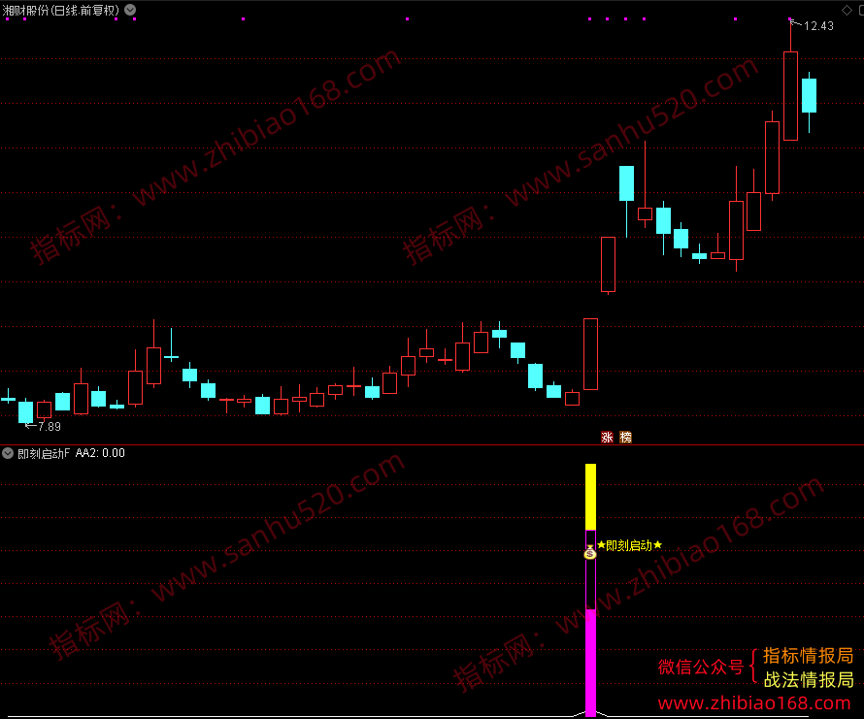This screenshot has width=864, height=719.
Task: Click the 涨 tag below the candles
Action: [607, 438]
